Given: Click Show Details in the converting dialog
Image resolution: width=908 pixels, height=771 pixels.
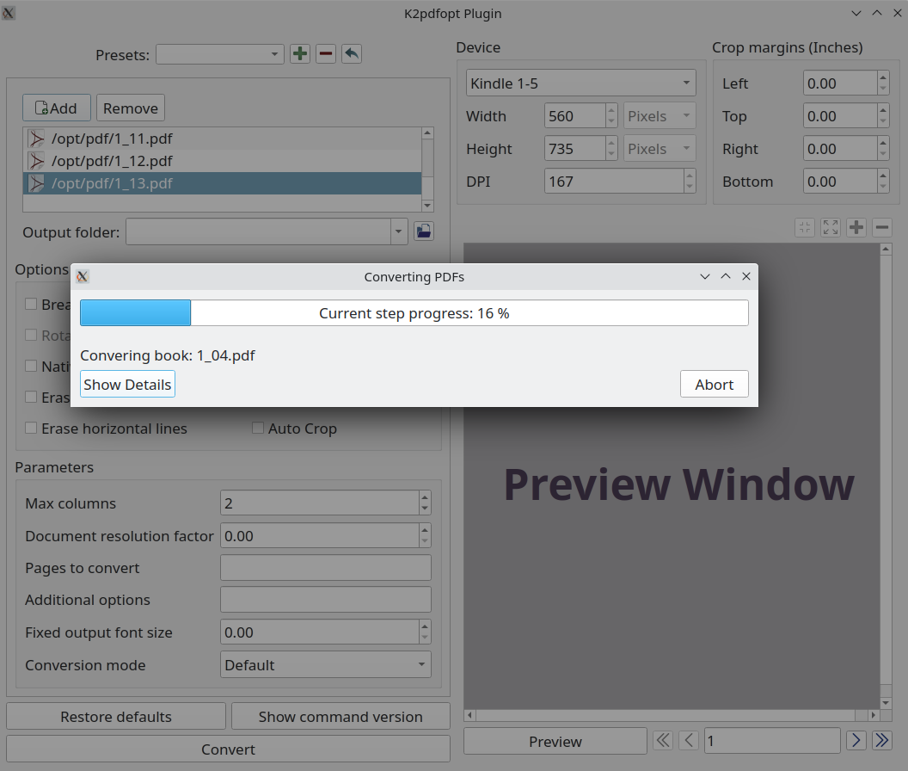Looking at the screenshot, I should point(127,385).
